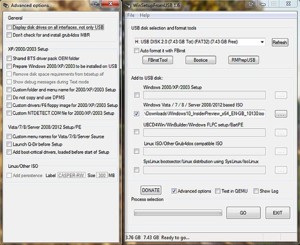Click the 7.43 GB status bar value
This screenshot has width=300, height=245.
151,237
